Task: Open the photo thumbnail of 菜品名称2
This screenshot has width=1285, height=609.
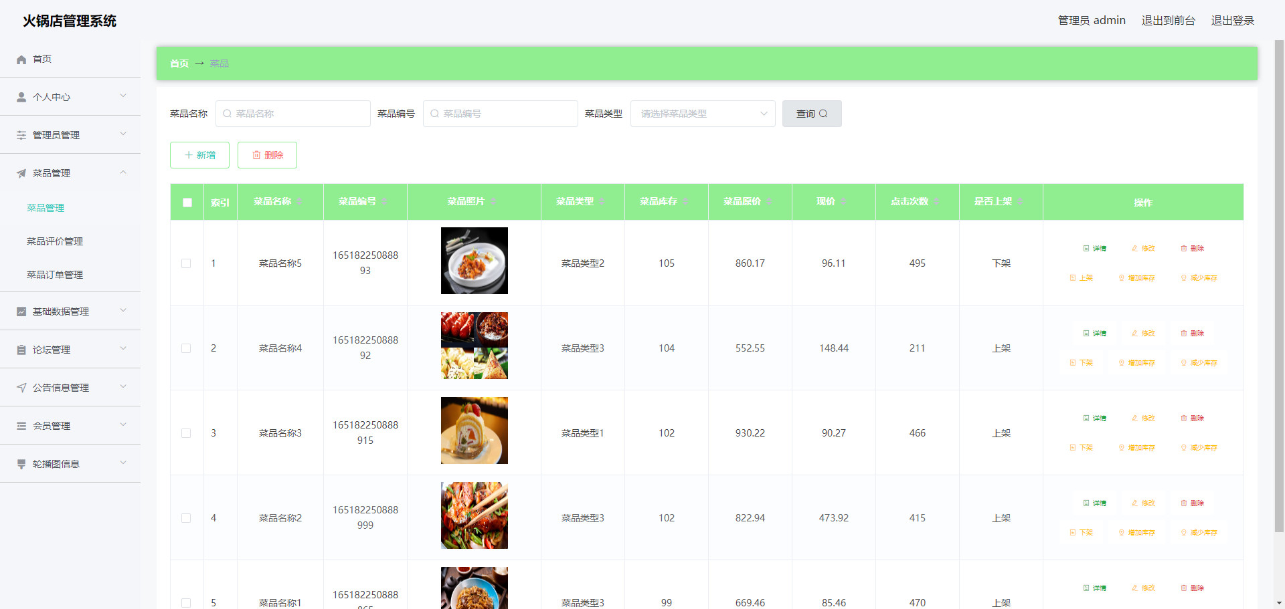Action: click(475, 515)
